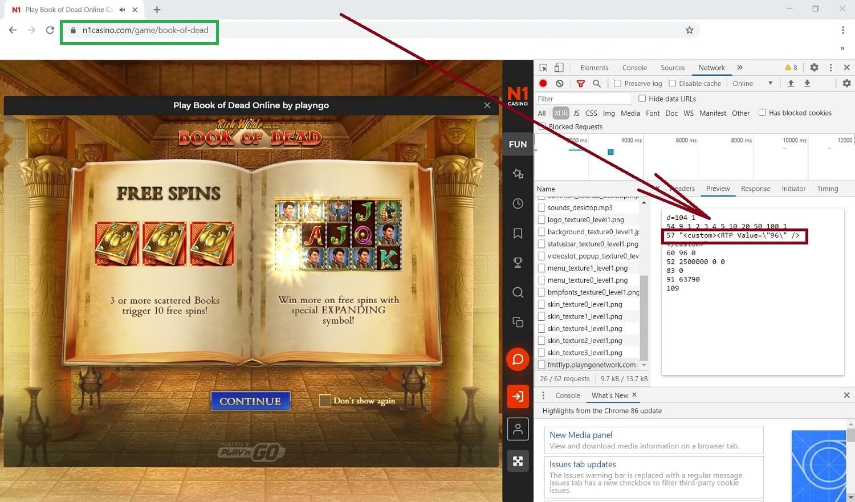
Task: Open DevTools customize three-dot menu
Action: point(830,67)
